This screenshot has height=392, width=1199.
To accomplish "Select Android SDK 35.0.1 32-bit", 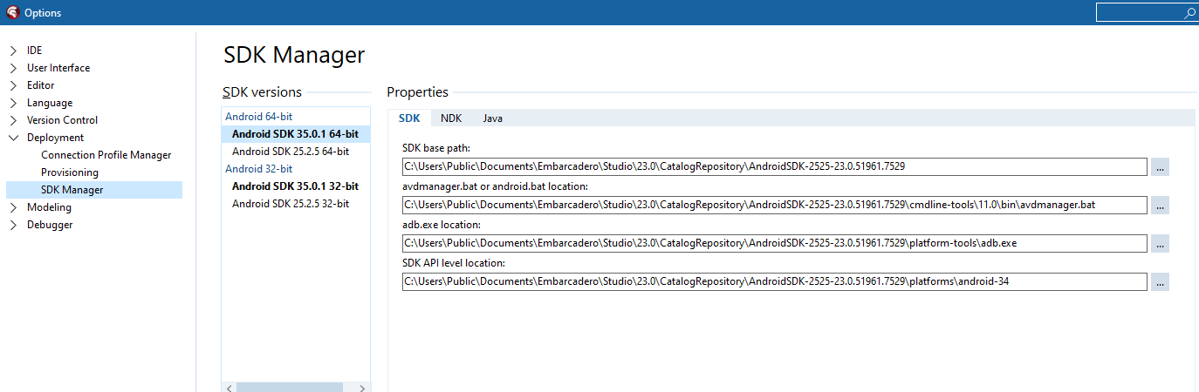I will pos(295,186).
